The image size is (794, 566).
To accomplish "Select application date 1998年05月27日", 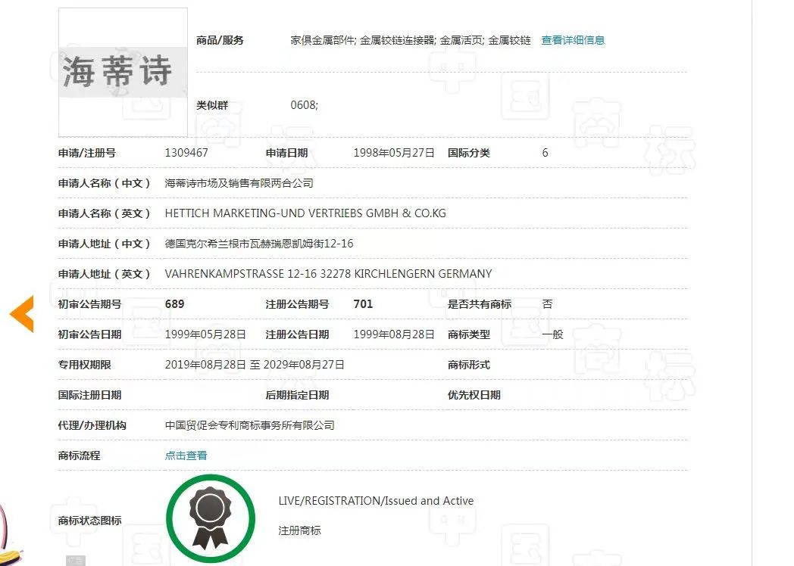I will point(394,153).
